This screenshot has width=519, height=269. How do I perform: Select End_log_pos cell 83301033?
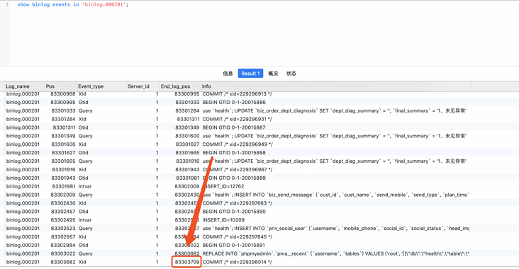pyautogui.click(x=187, y=103)
